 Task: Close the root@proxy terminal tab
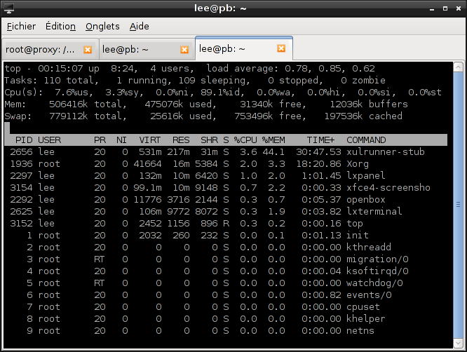pyautogui.click(x=88, y=50)
